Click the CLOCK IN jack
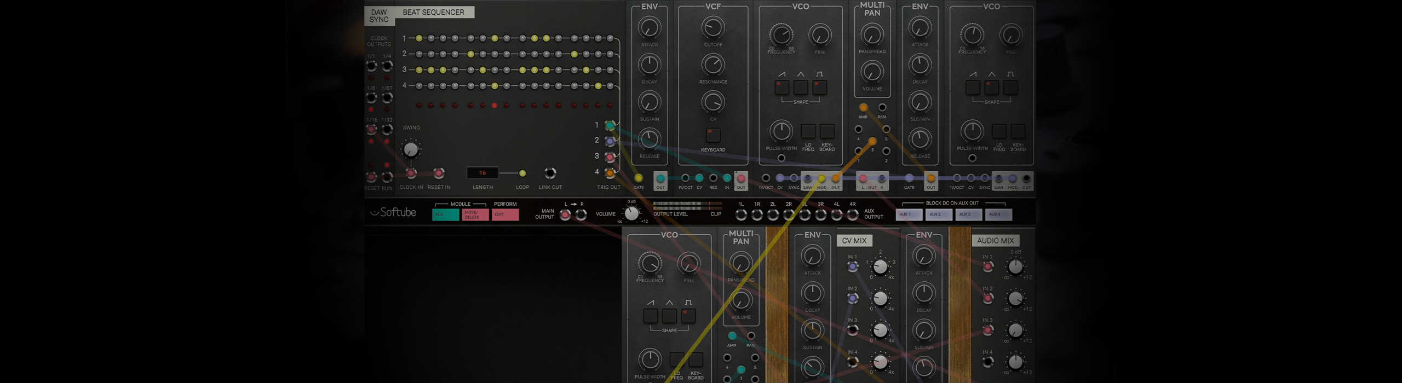Screen dimensions: 1402x383 pyautogui.click(x=411, y=173)
